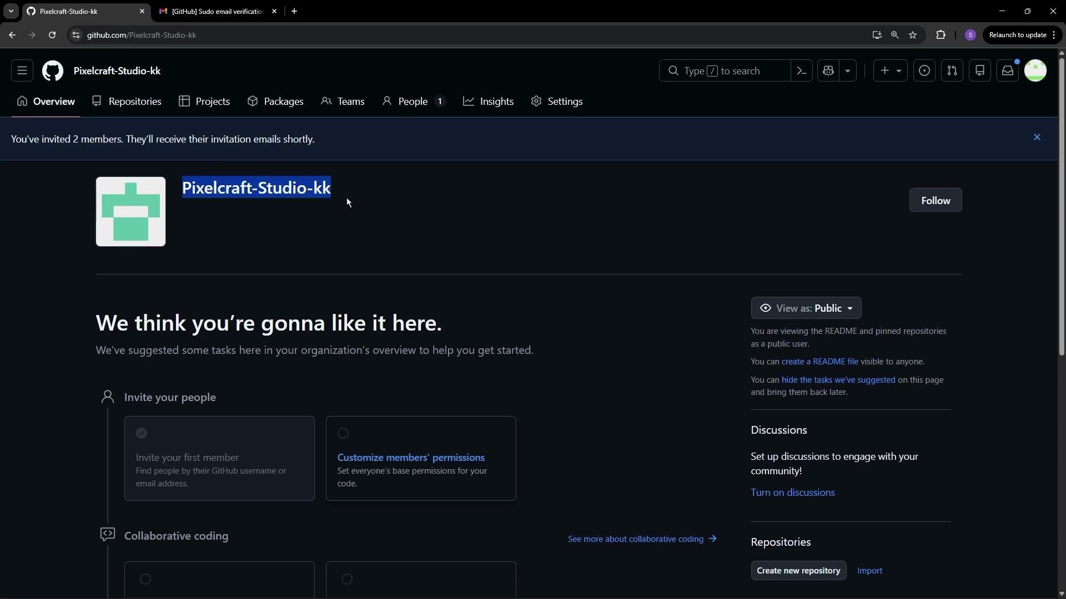Open the GitHub hamburger navigation menu

pos(22,71)
